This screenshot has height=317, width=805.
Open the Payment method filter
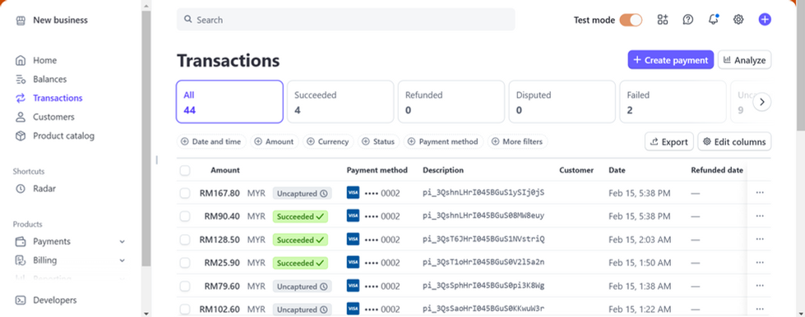click(x=443, y=141)
